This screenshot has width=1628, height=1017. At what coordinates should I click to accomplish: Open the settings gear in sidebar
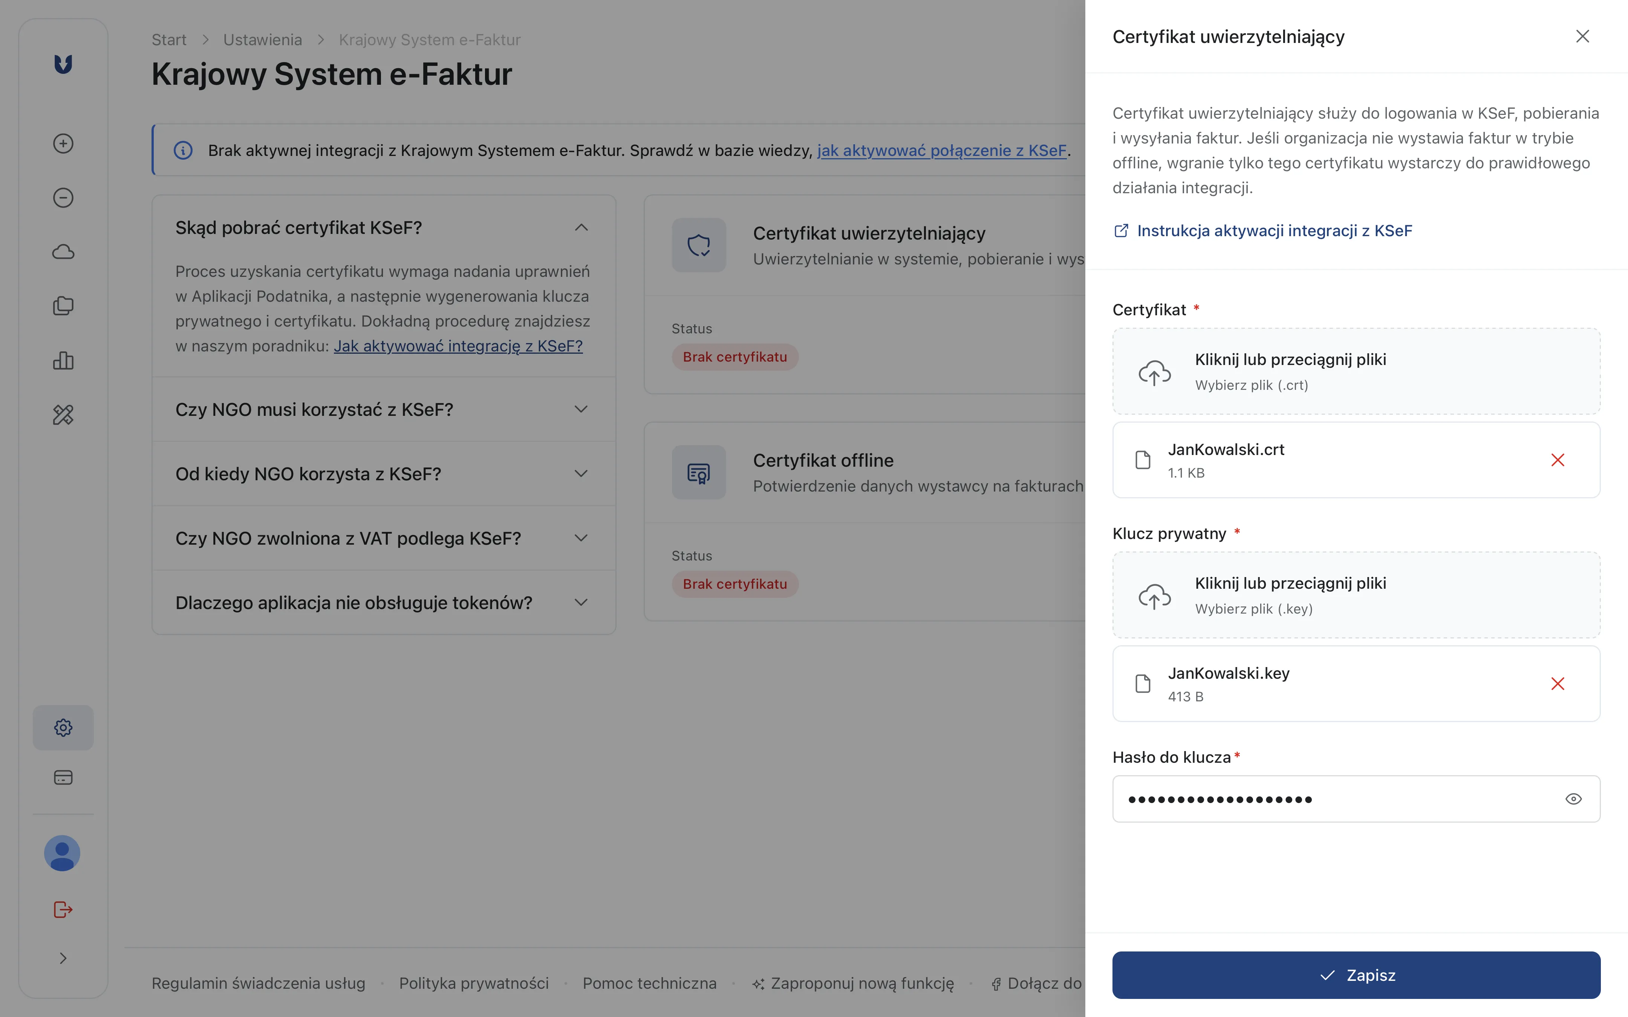tap(63, 728)
